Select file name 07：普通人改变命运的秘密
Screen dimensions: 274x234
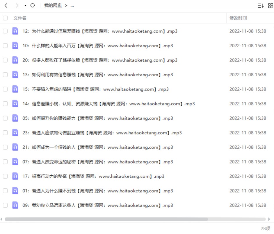tap(98, 162)
